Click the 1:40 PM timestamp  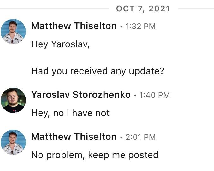coord(154,95)
